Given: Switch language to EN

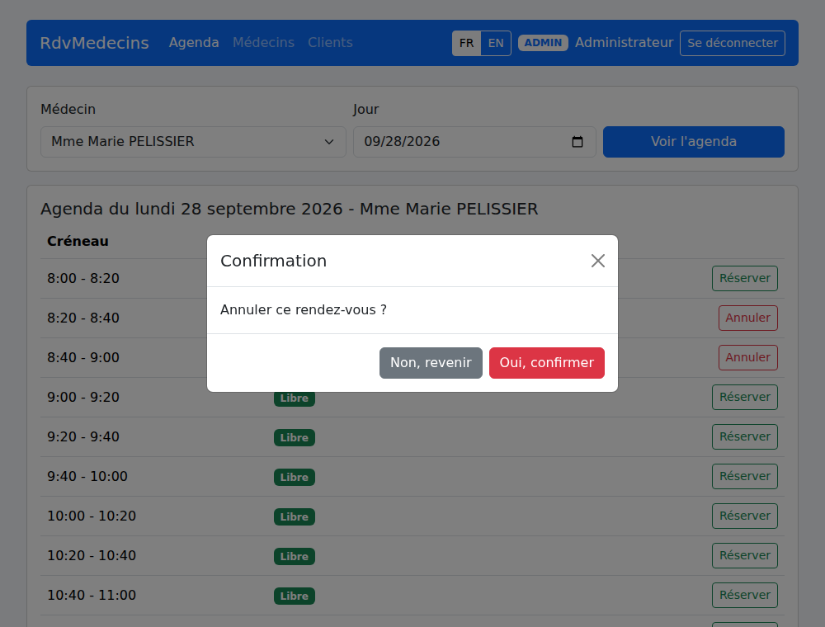Looking at the screenshot, I should click(496, 43).
